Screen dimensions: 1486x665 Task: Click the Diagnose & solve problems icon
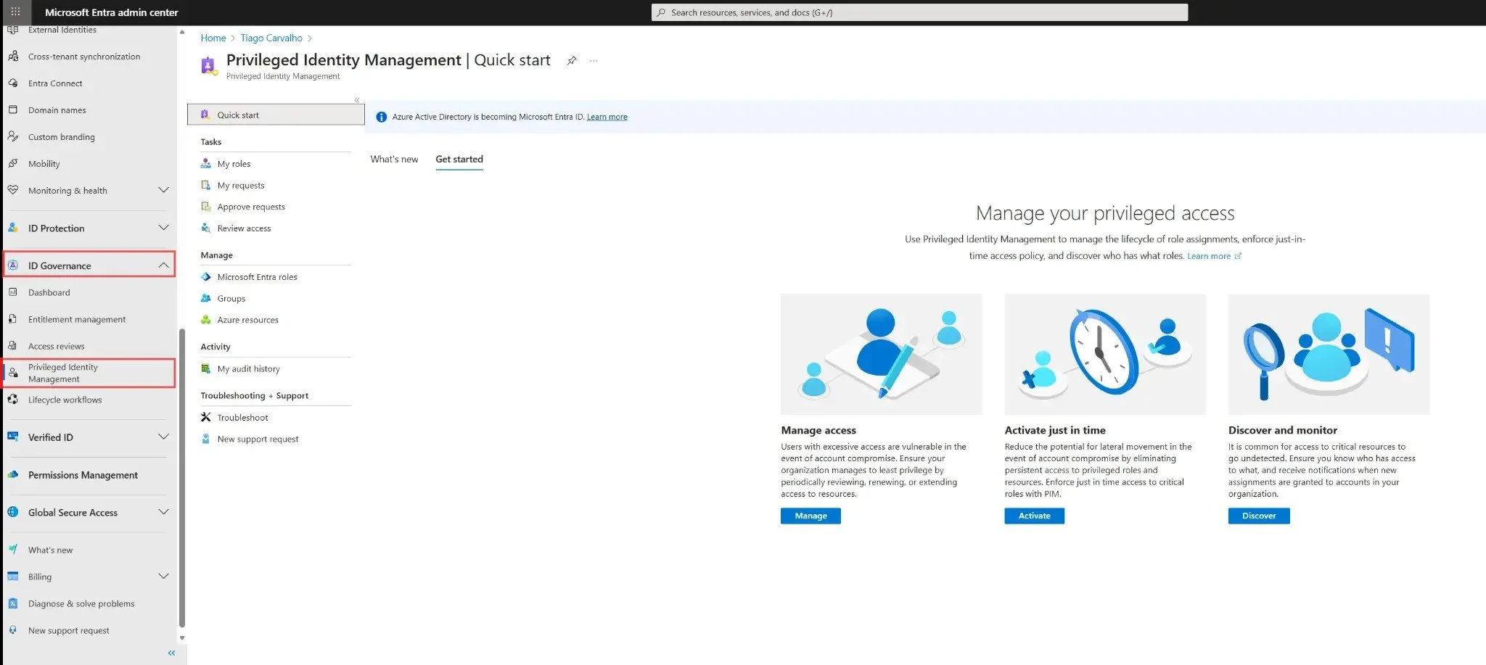(x=13, y=603)
